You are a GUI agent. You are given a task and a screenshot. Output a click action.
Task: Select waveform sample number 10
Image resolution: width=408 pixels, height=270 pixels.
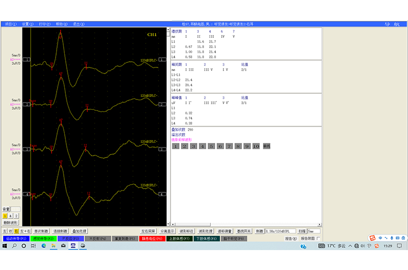(256, 146)
